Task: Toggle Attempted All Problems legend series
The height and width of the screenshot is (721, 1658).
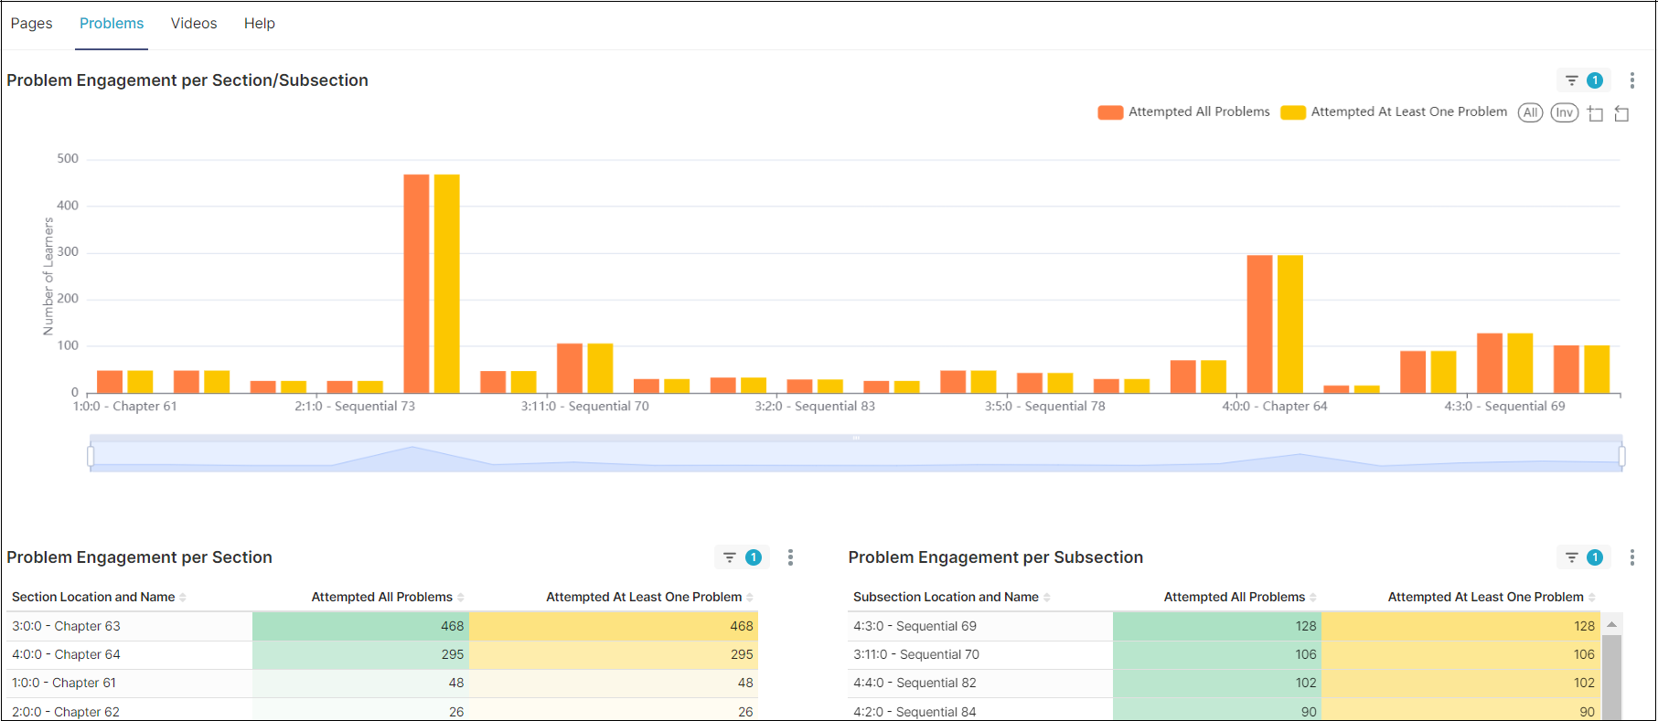Action: point(1183,111)
